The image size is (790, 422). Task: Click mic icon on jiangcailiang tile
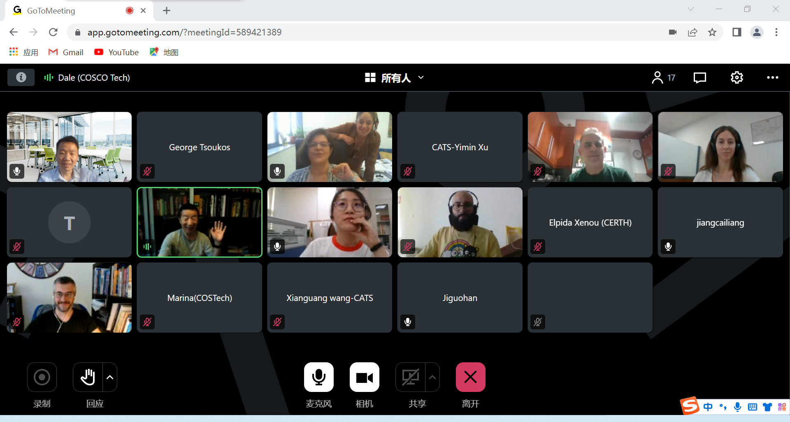coord(668,246)
